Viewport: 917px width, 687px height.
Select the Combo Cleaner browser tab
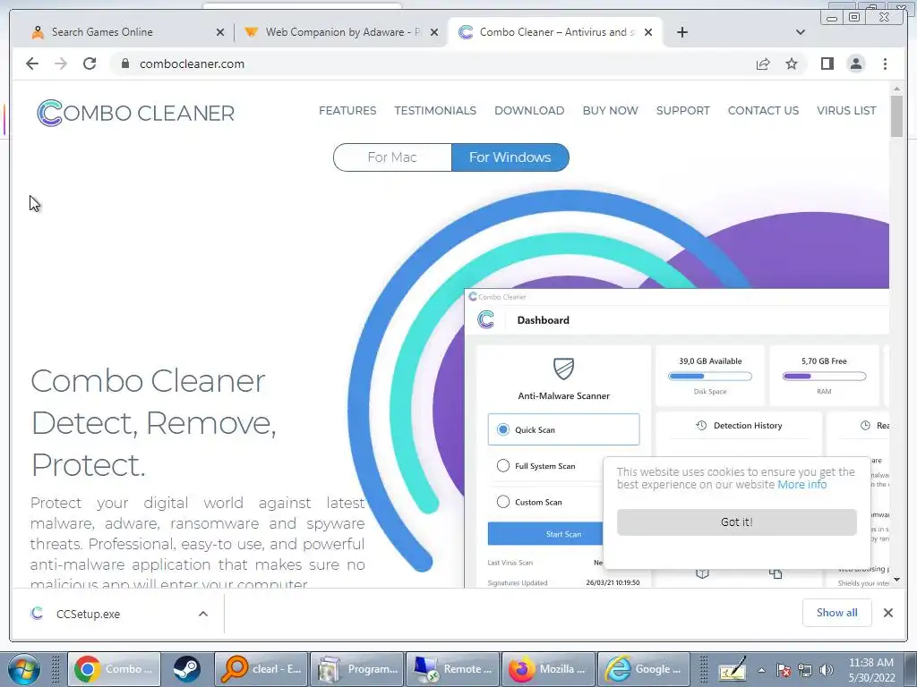click(x=555, y=32)
